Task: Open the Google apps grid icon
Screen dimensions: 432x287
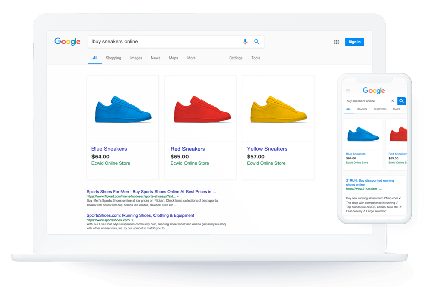Action: 336,42
